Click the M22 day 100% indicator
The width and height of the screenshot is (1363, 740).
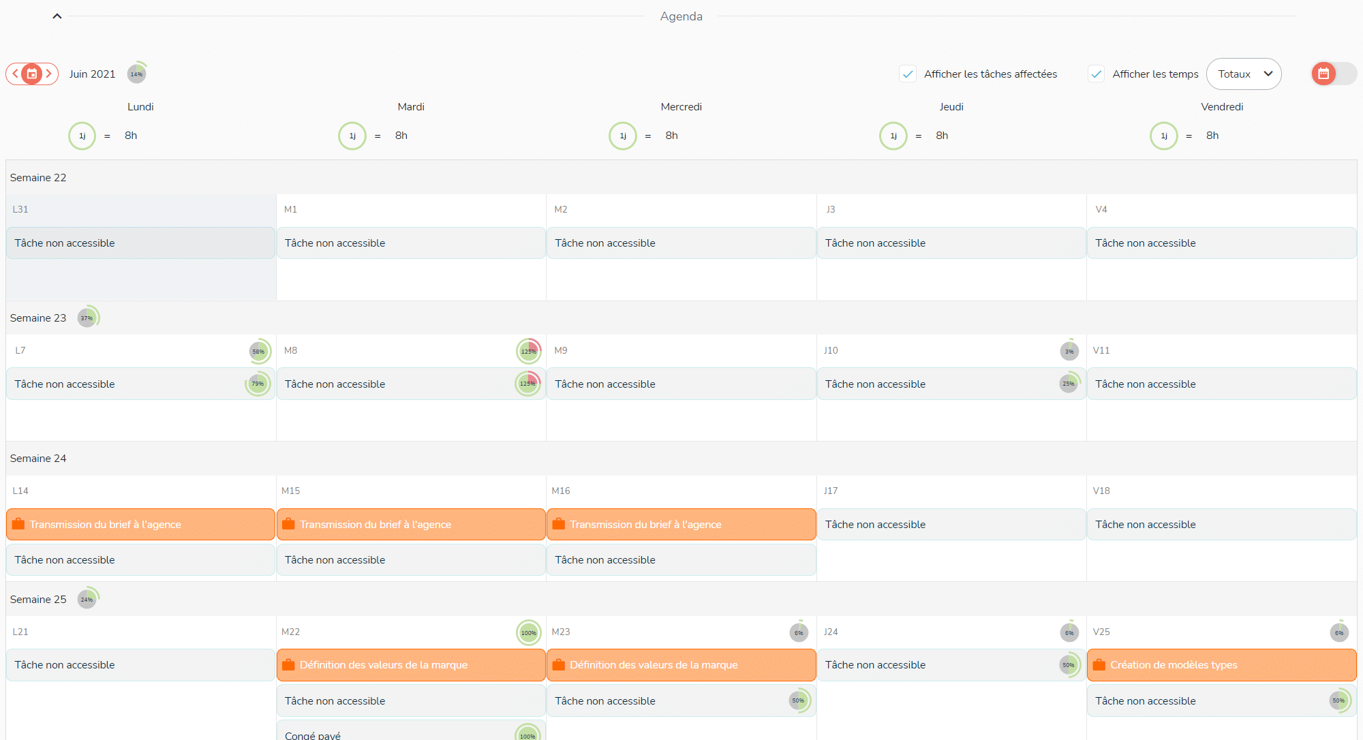(x=528, y=632)
